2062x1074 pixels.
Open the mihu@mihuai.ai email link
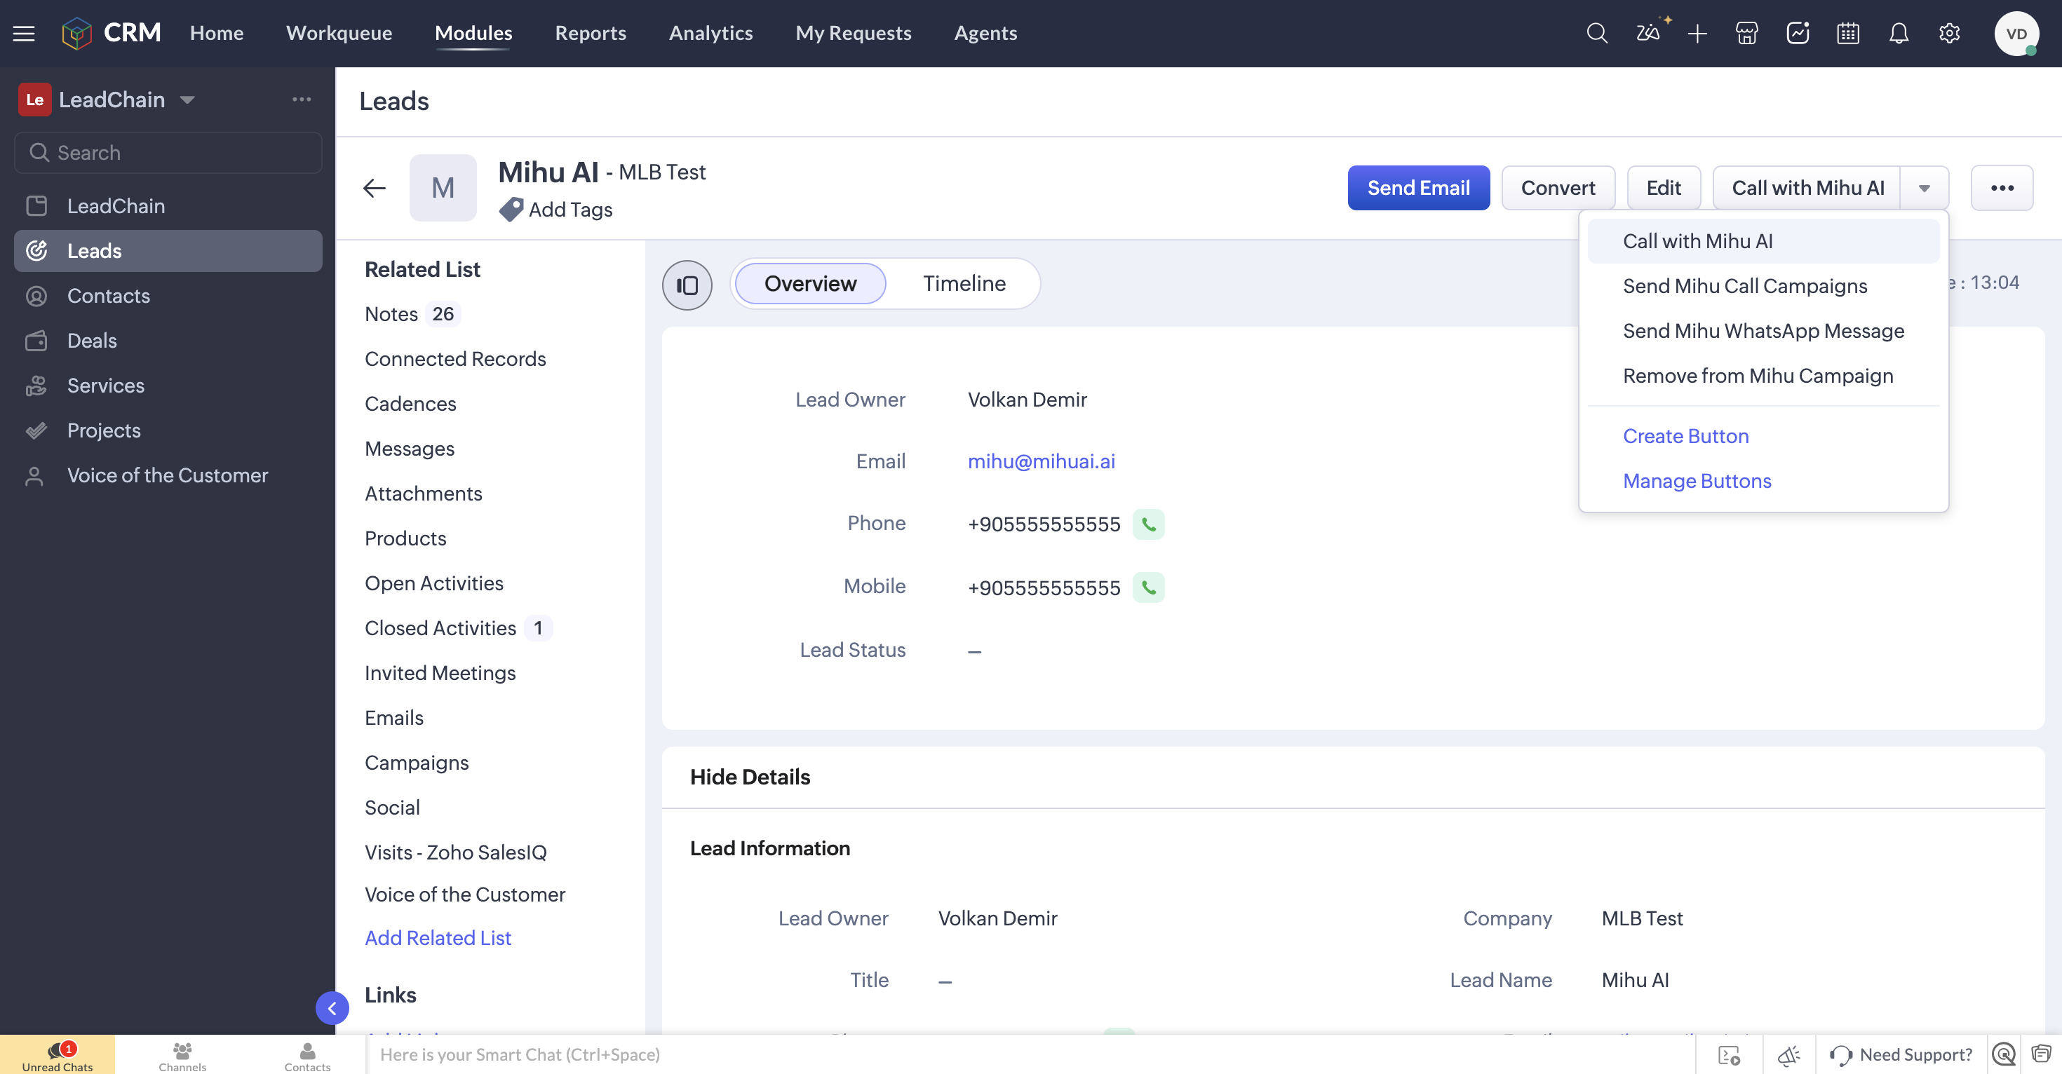pyautogui.click(x=1041, y=462)
